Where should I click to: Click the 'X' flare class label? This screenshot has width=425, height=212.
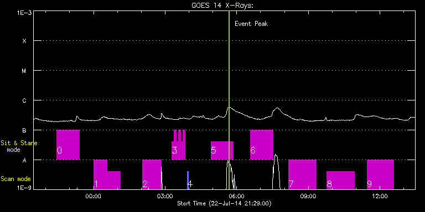24,41
